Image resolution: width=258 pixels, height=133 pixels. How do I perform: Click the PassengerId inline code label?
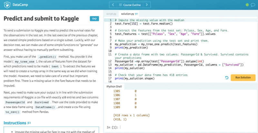(15, 102)
